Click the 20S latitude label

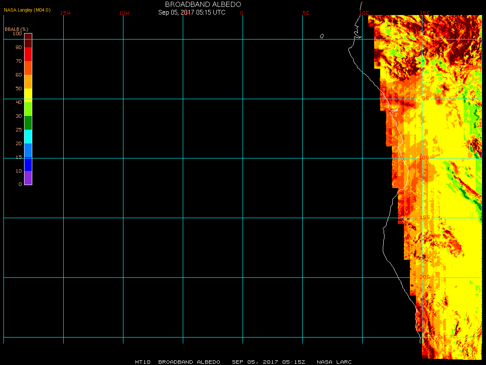(424, 277)
